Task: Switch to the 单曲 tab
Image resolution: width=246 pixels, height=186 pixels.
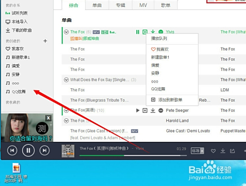Action: coord(97,5)
